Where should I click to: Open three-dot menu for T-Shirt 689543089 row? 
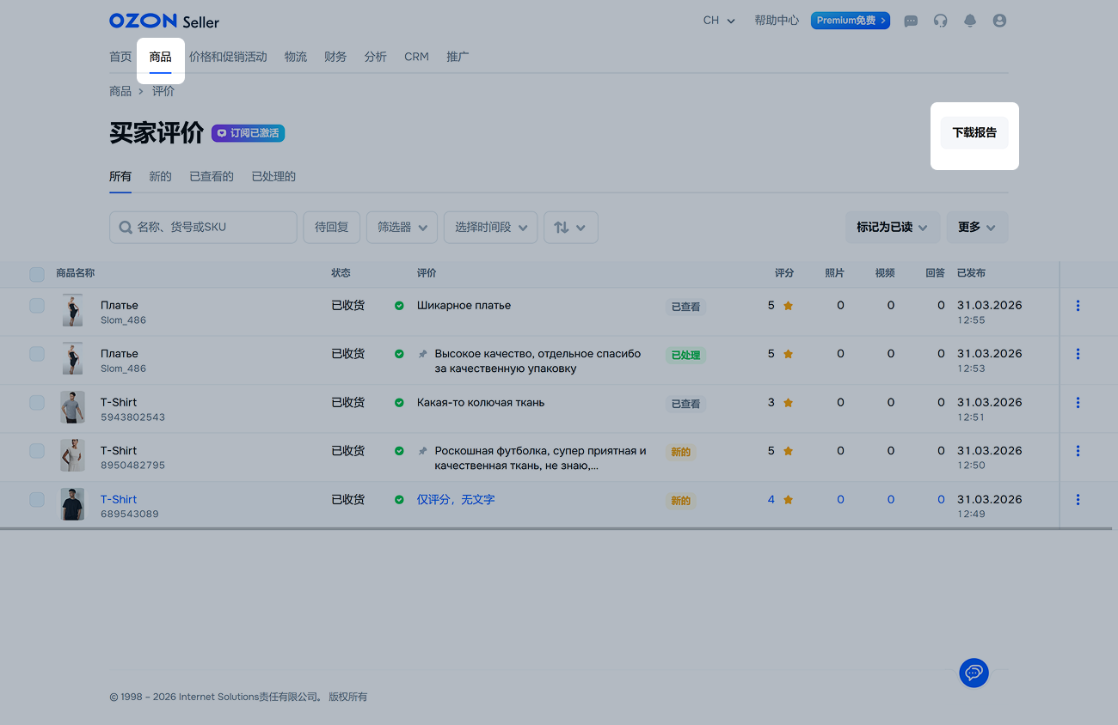1078,500
